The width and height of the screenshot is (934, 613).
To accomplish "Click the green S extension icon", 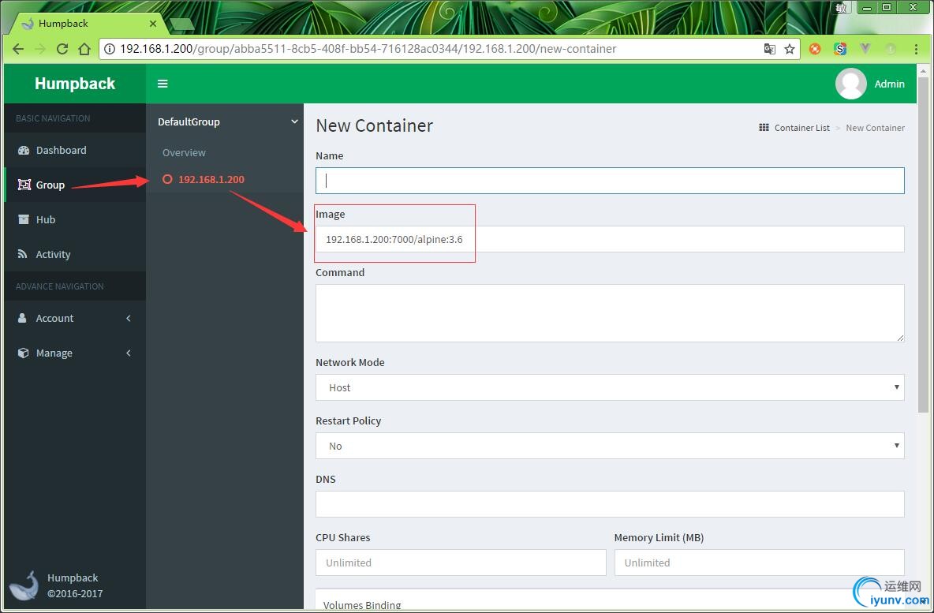I will 840,49.
